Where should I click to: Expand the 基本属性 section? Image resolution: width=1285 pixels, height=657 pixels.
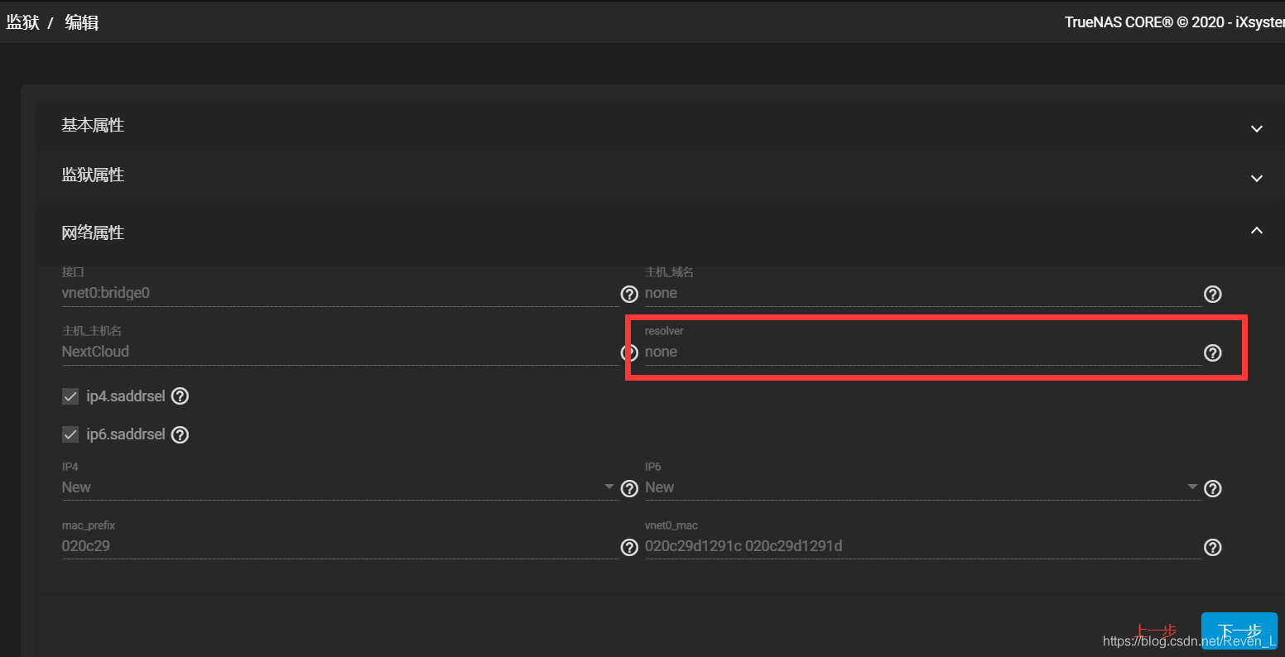click(x=660, y=126)
